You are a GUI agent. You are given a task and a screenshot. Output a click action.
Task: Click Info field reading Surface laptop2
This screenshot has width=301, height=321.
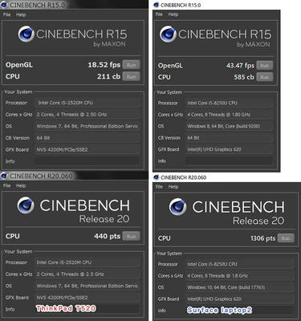(x=239, y=311)
